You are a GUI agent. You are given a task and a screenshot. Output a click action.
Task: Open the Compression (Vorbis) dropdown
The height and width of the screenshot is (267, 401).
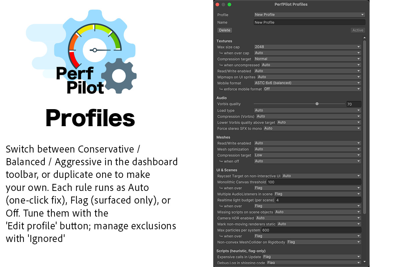coord(309,116)
